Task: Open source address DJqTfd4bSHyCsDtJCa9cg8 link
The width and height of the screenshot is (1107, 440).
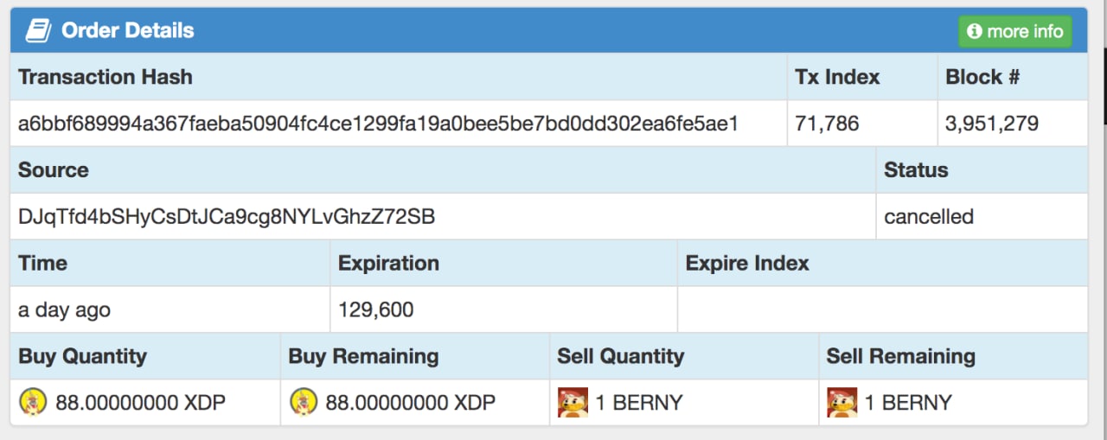Action: (x=227, y=217)
